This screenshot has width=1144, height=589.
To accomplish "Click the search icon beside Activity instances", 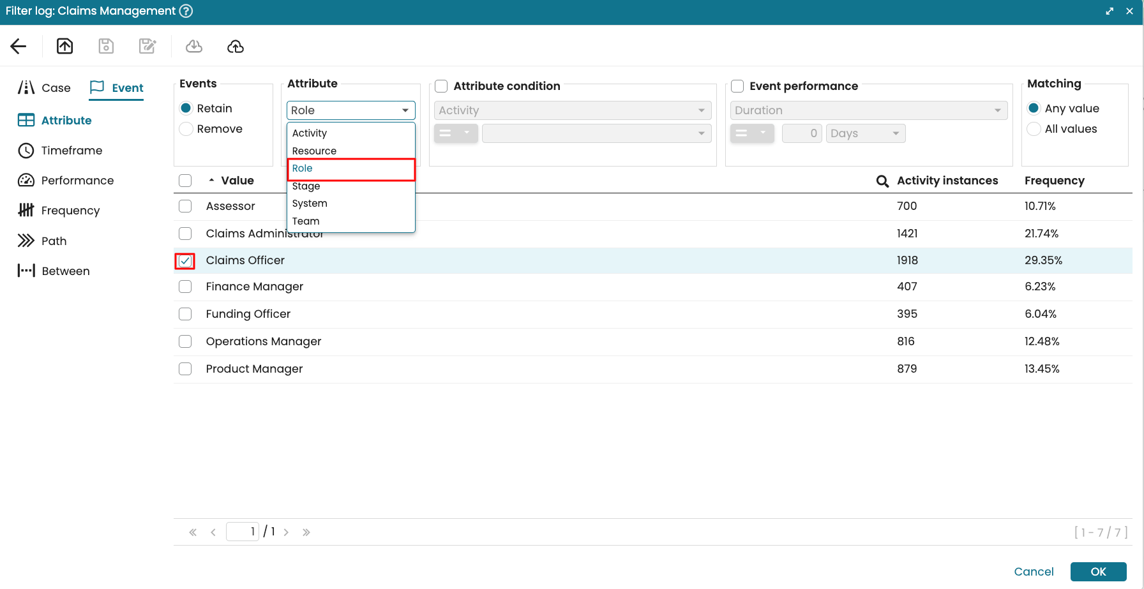I will [882, 181].
